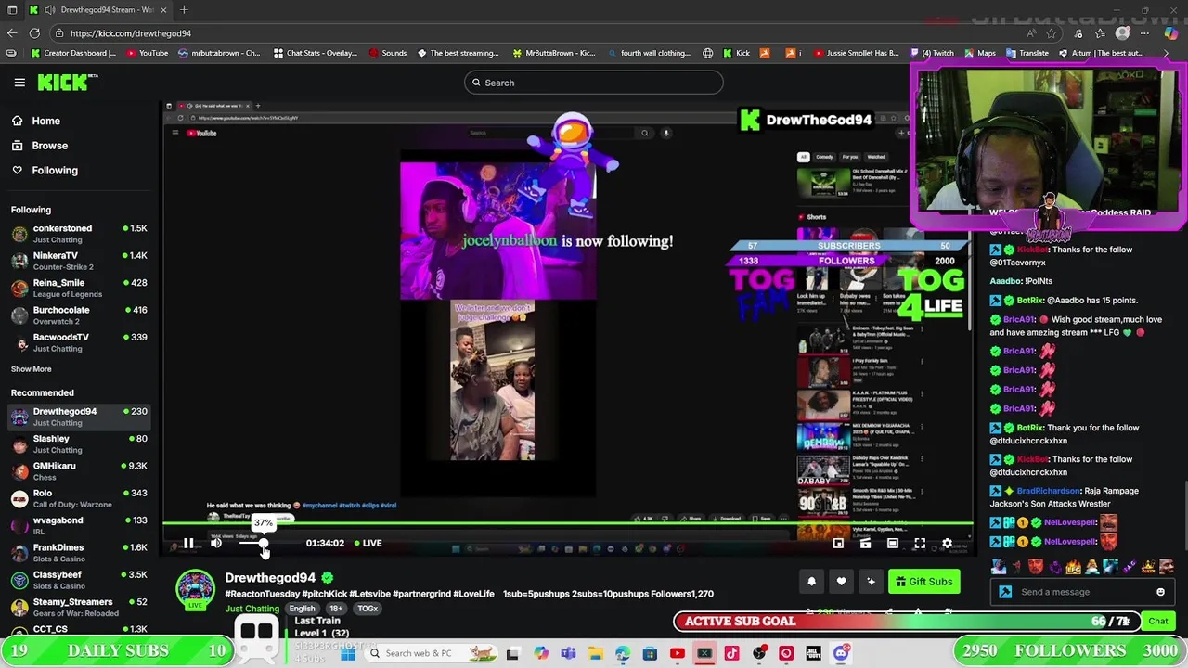
Task: Toggle theater mode in the player
Action: point(893,544)
